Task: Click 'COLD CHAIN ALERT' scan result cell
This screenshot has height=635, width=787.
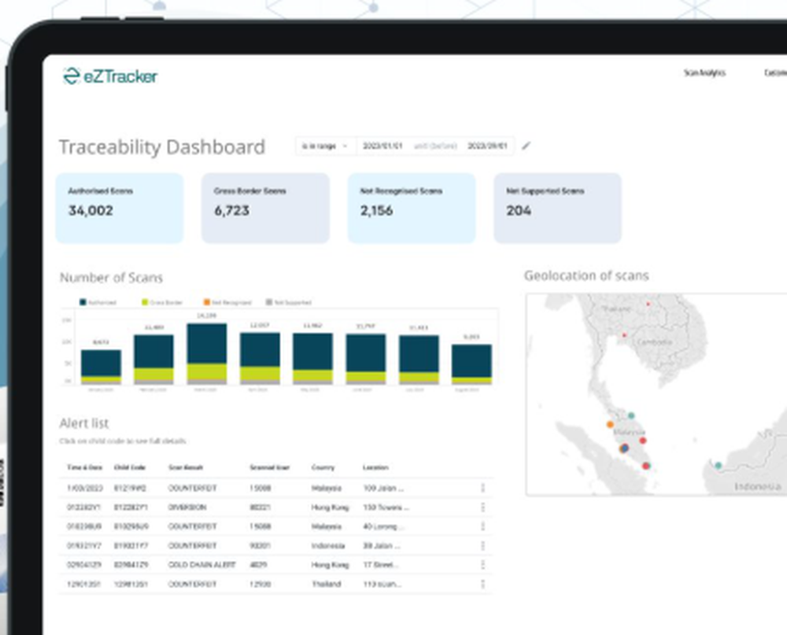Action: (x=201, y=565)
